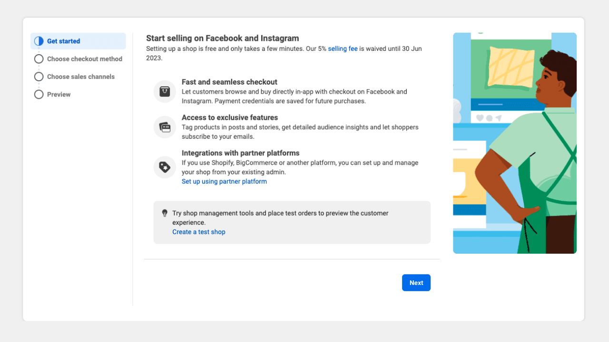This screenshot has width=609, height=342.
Task: Go to Choose sales channels step label
Action: [x=81, y=76]
